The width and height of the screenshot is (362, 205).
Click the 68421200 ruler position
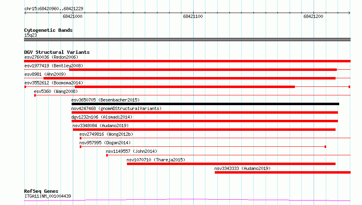click(313, 16)
